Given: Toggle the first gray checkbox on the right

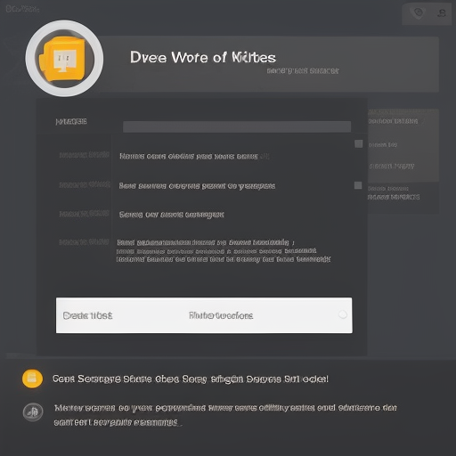Looking at the screenshot, I should point(359,144).
